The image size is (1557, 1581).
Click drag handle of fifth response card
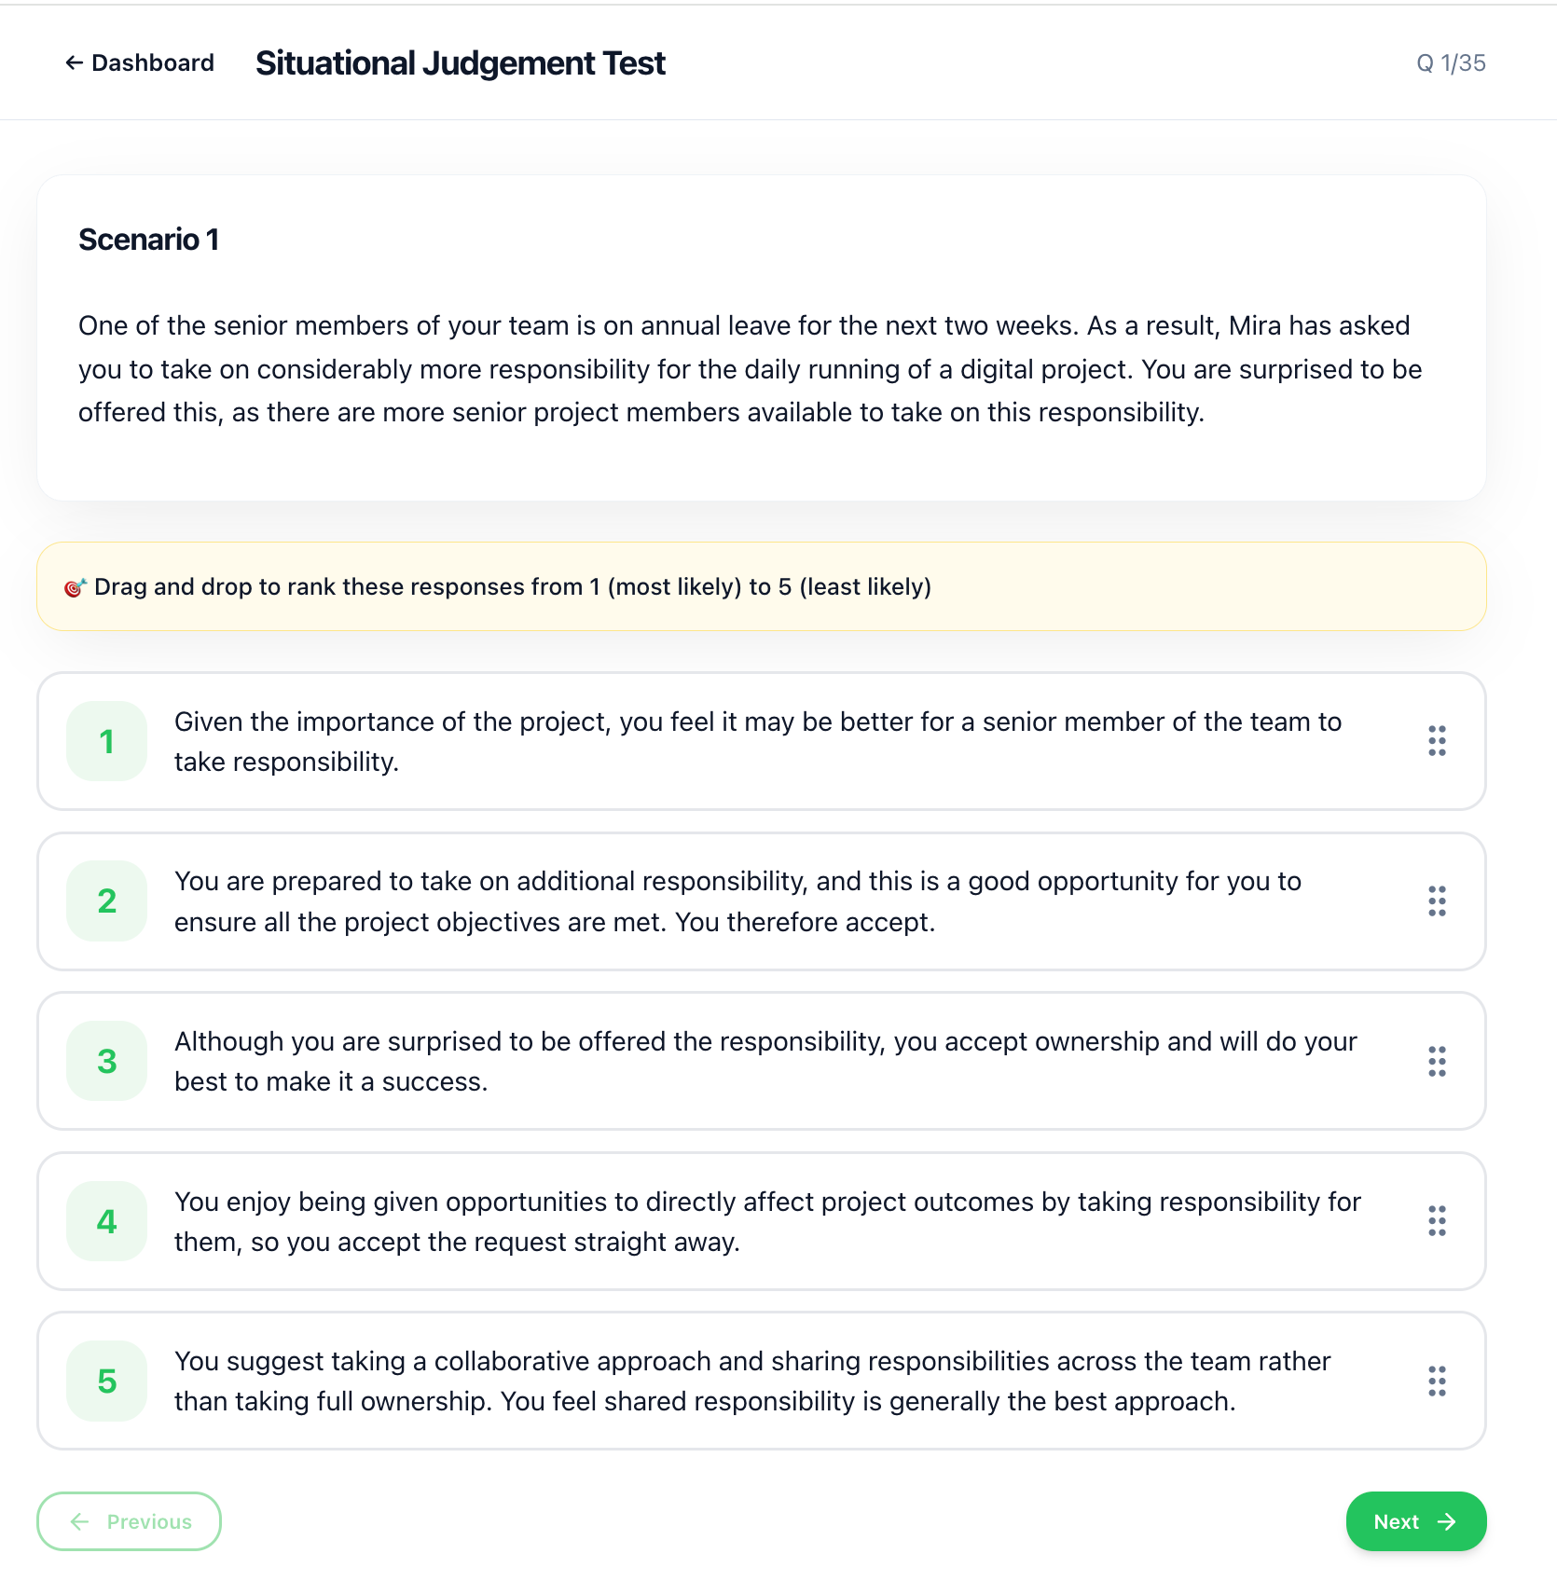[x=1437, y=1382]
